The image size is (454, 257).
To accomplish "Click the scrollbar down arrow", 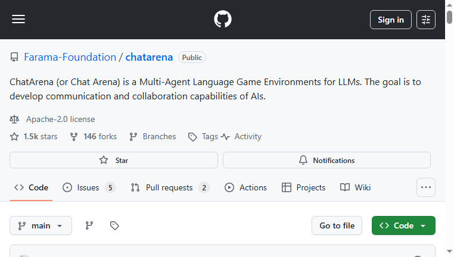I will 449,252.
